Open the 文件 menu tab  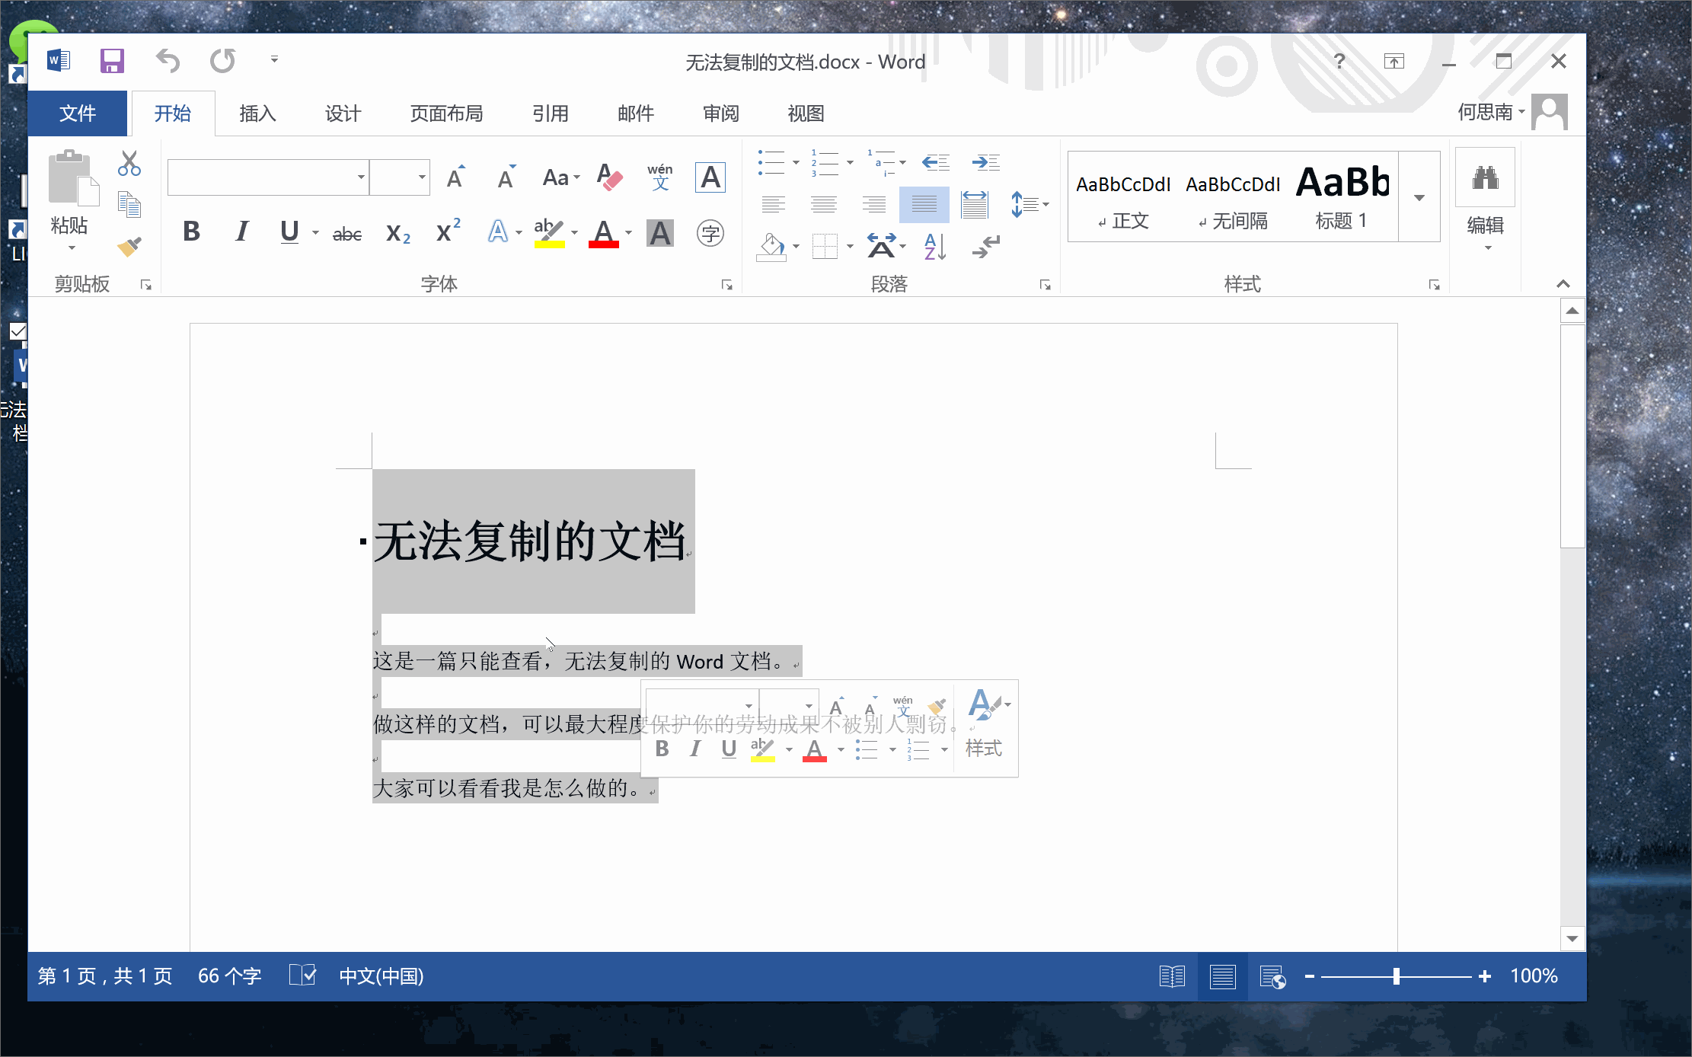pyautogui.click(x=78, y=113)
